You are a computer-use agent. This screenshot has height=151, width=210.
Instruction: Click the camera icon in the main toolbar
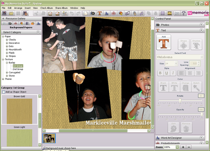pos(93,13)
